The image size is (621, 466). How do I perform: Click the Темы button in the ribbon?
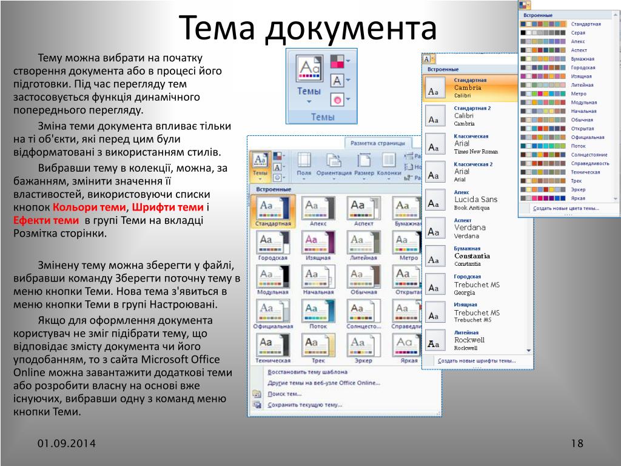tap(260, 166)
